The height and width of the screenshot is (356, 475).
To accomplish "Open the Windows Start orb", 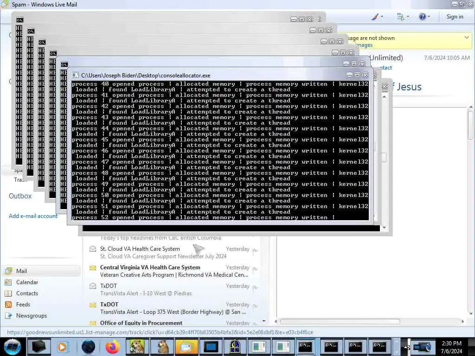I will pos(12,347).
